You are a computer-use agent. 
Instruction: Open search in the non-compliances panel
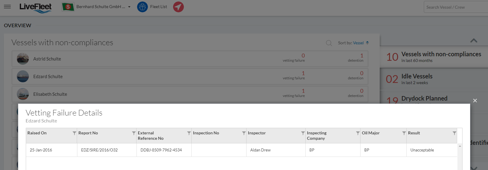[329, 43]
